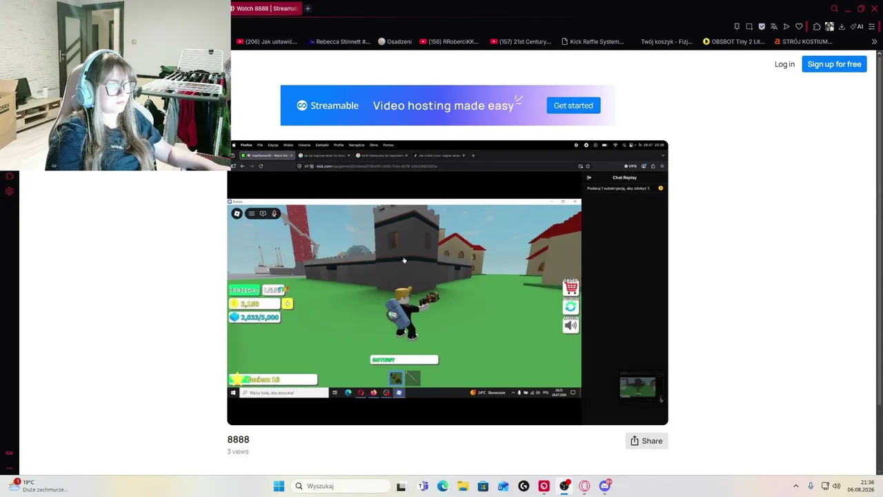Click the Streamable logo in the banner
The image size is (883, 497).
tap(328, 106)
